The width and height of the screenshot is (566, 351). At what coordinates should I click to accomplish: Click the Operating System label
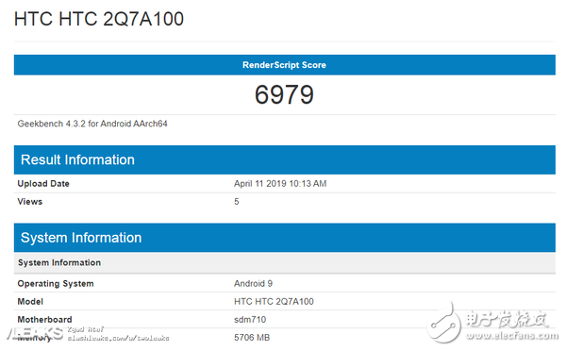point(56,283)
